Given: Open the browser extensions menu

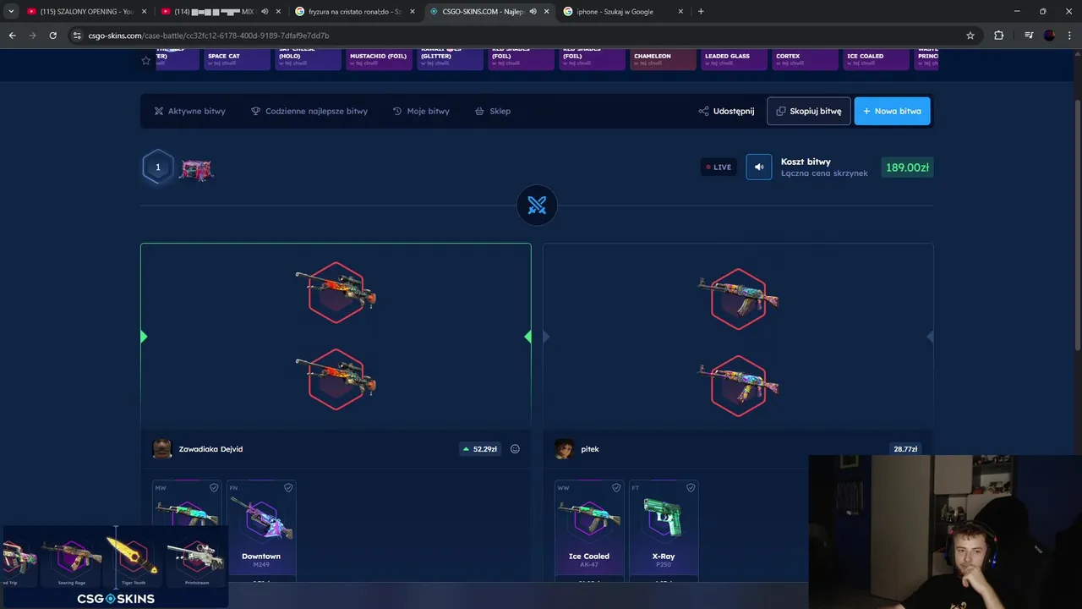Looking at the screenshot, I should click(x=999, y=36).
